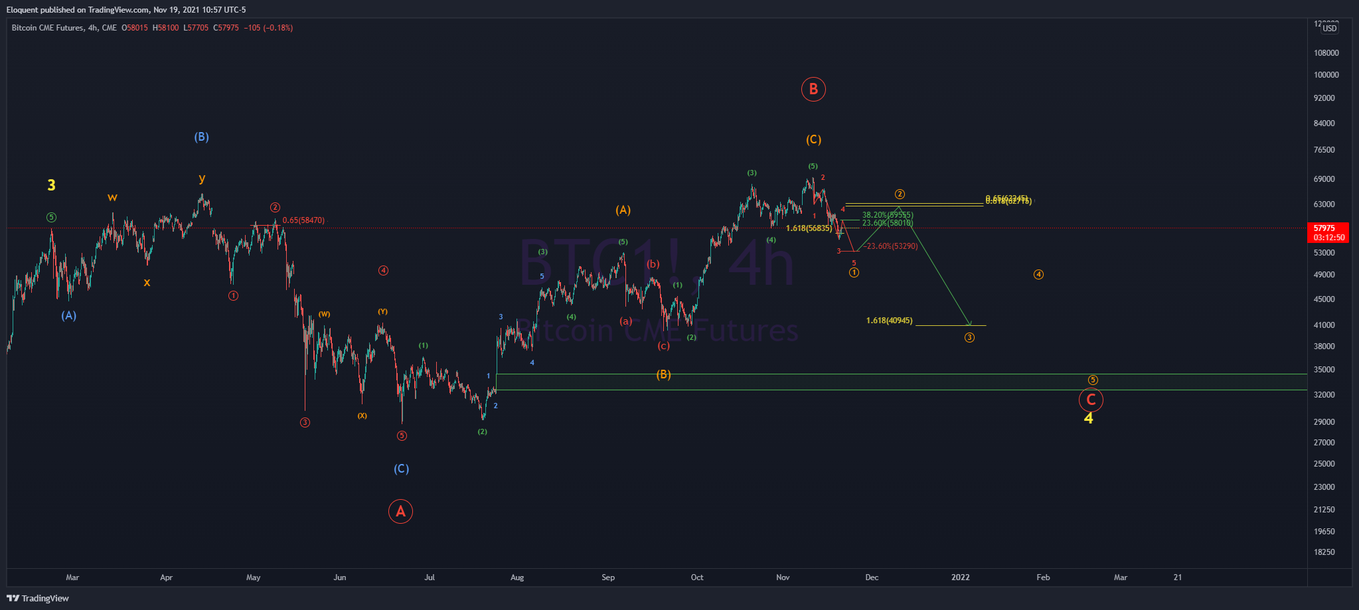
Task: Click the 63000 price axis label
Action: point(1324,204)
